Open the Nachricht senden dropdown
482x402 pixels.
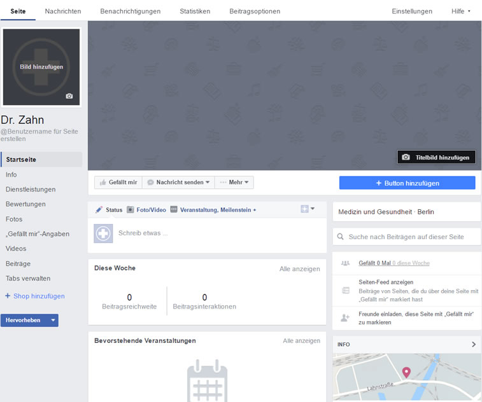coord(208,182)
